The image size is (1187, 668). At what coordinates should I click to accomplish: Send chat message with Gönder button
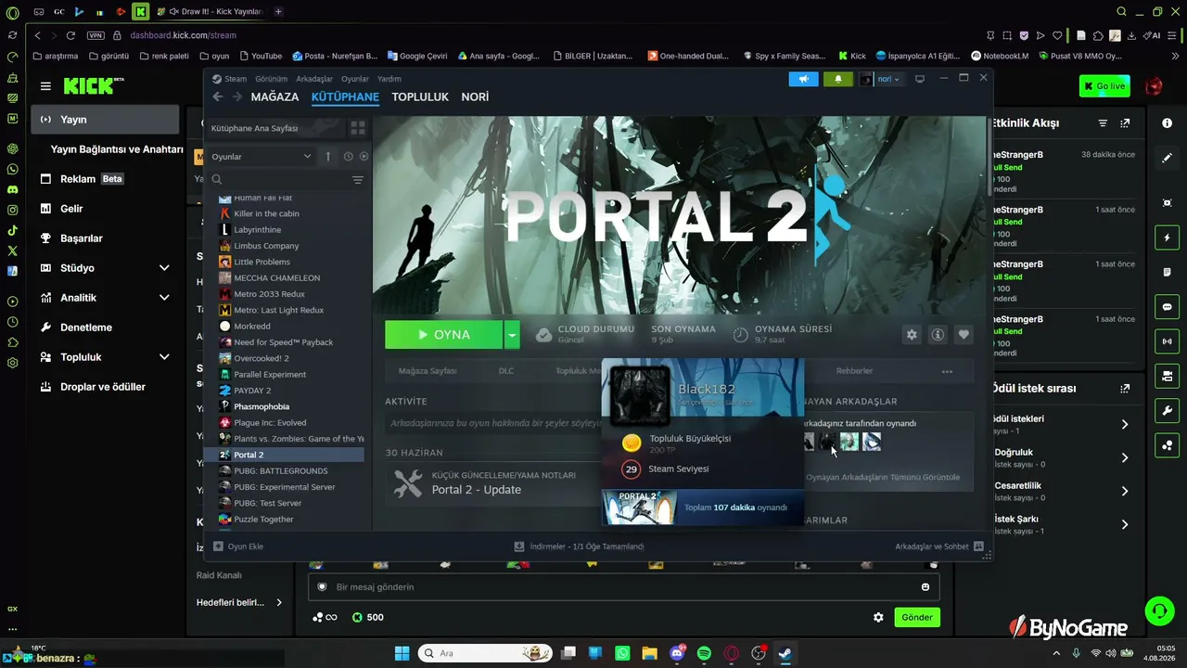(x=916, y=617)
